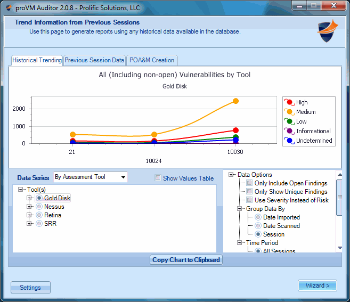Expand the Gold Disk tree node
The height and width of the screenshot is (302, 350).
29,198
